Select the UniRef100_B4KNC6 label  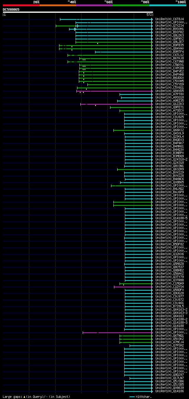point(170,179)
